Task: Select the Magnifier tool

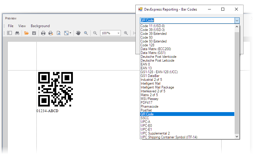Action: (x=86, y=33)
